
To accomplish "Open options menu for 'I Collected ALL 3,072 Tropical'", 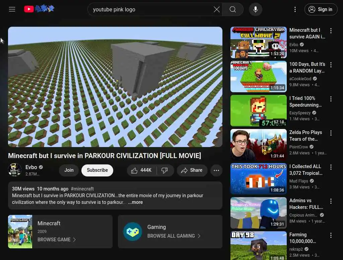I will pyautogui.click(x=331, y=167).
